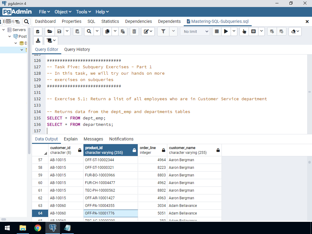312x234 pixels.
Task: Open the No limit rows dropdown
Action: pos(195,31)
